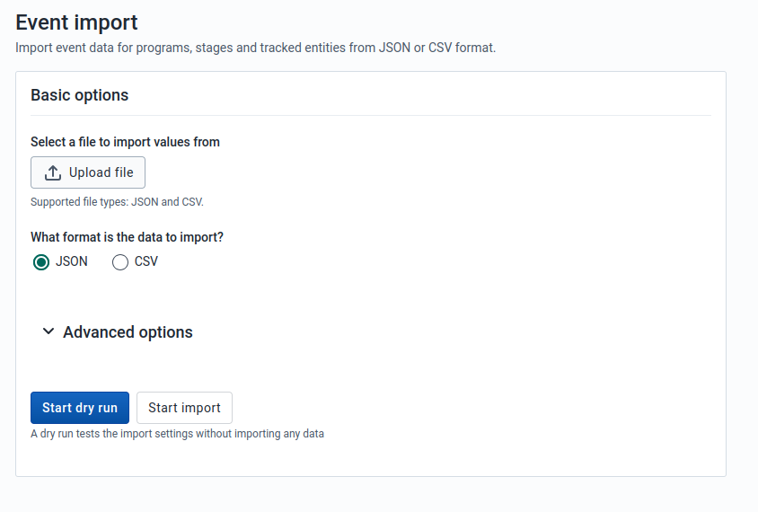Click empty space right of Start import
Screen dimensions: 758x512
tap(467, 408)
